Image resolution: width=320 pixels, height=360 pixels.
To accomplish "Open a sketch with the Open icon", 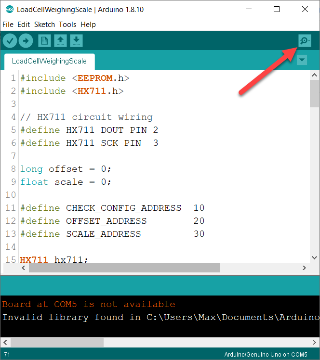I will tap(60, 41).
